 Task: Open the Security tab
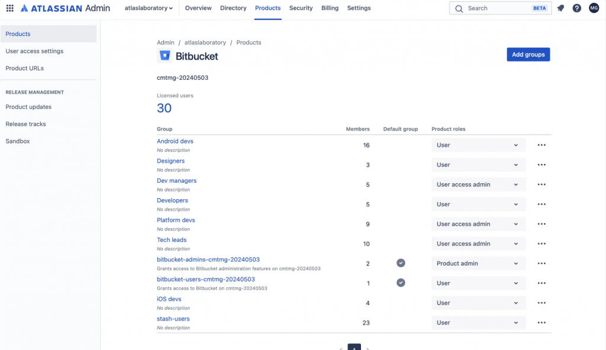tap(301, 8)
